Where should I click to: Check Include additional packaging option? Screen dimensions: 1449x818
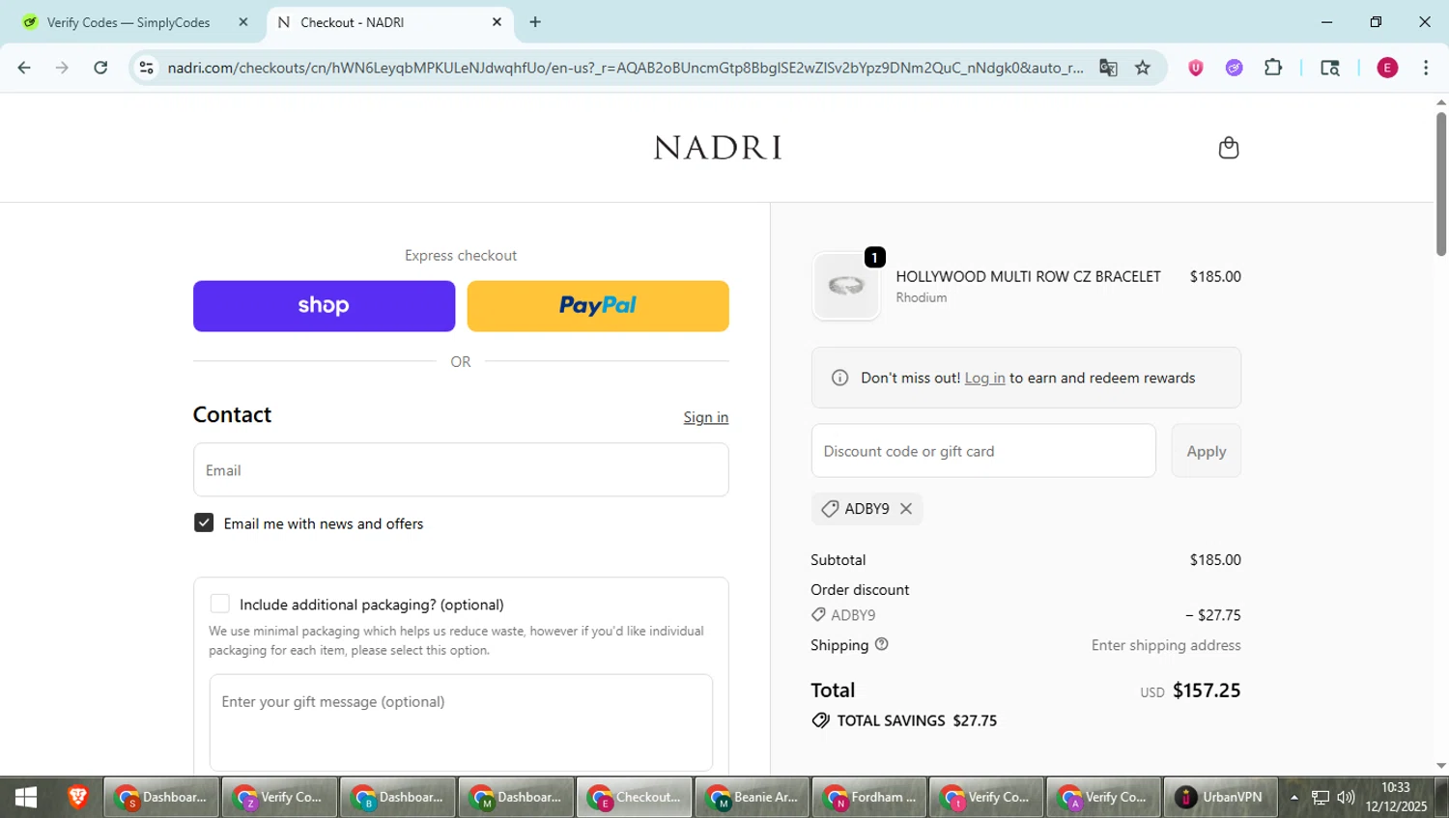220,604
